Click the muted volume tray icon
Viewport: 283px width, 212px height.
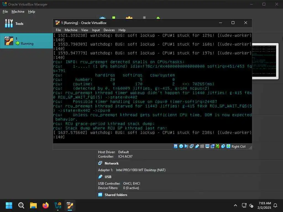coord(251,205)
